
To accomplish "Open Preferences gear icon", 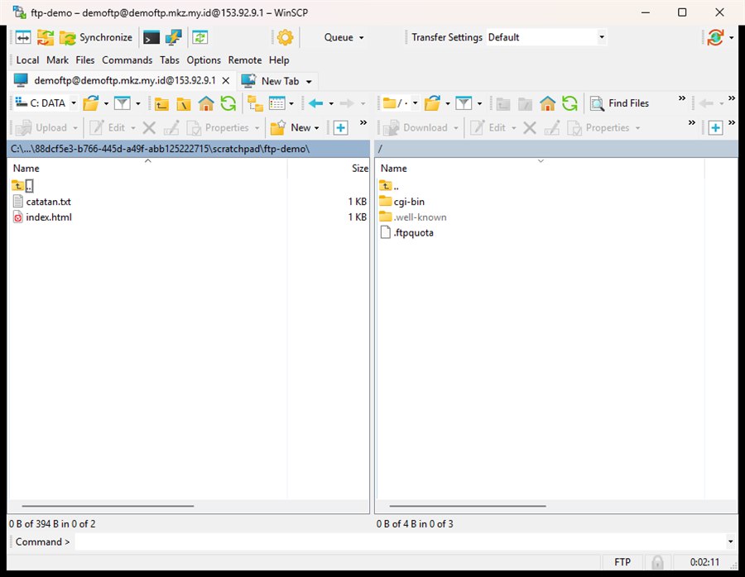I will click(x=285, y=37).
